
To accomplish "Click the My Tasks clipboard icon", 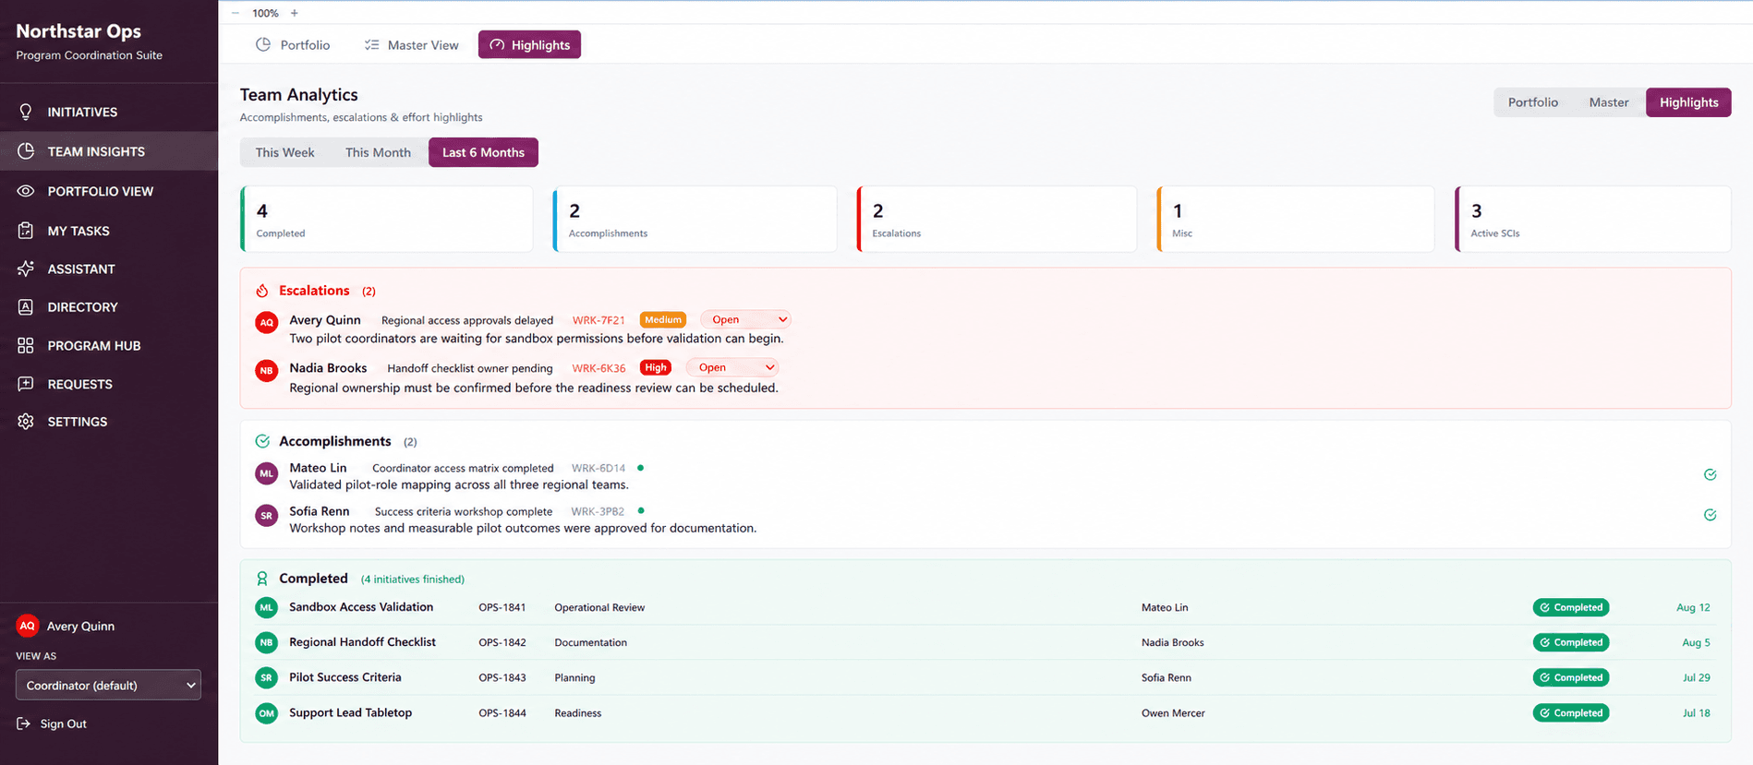I will click(x=26, y=231).
